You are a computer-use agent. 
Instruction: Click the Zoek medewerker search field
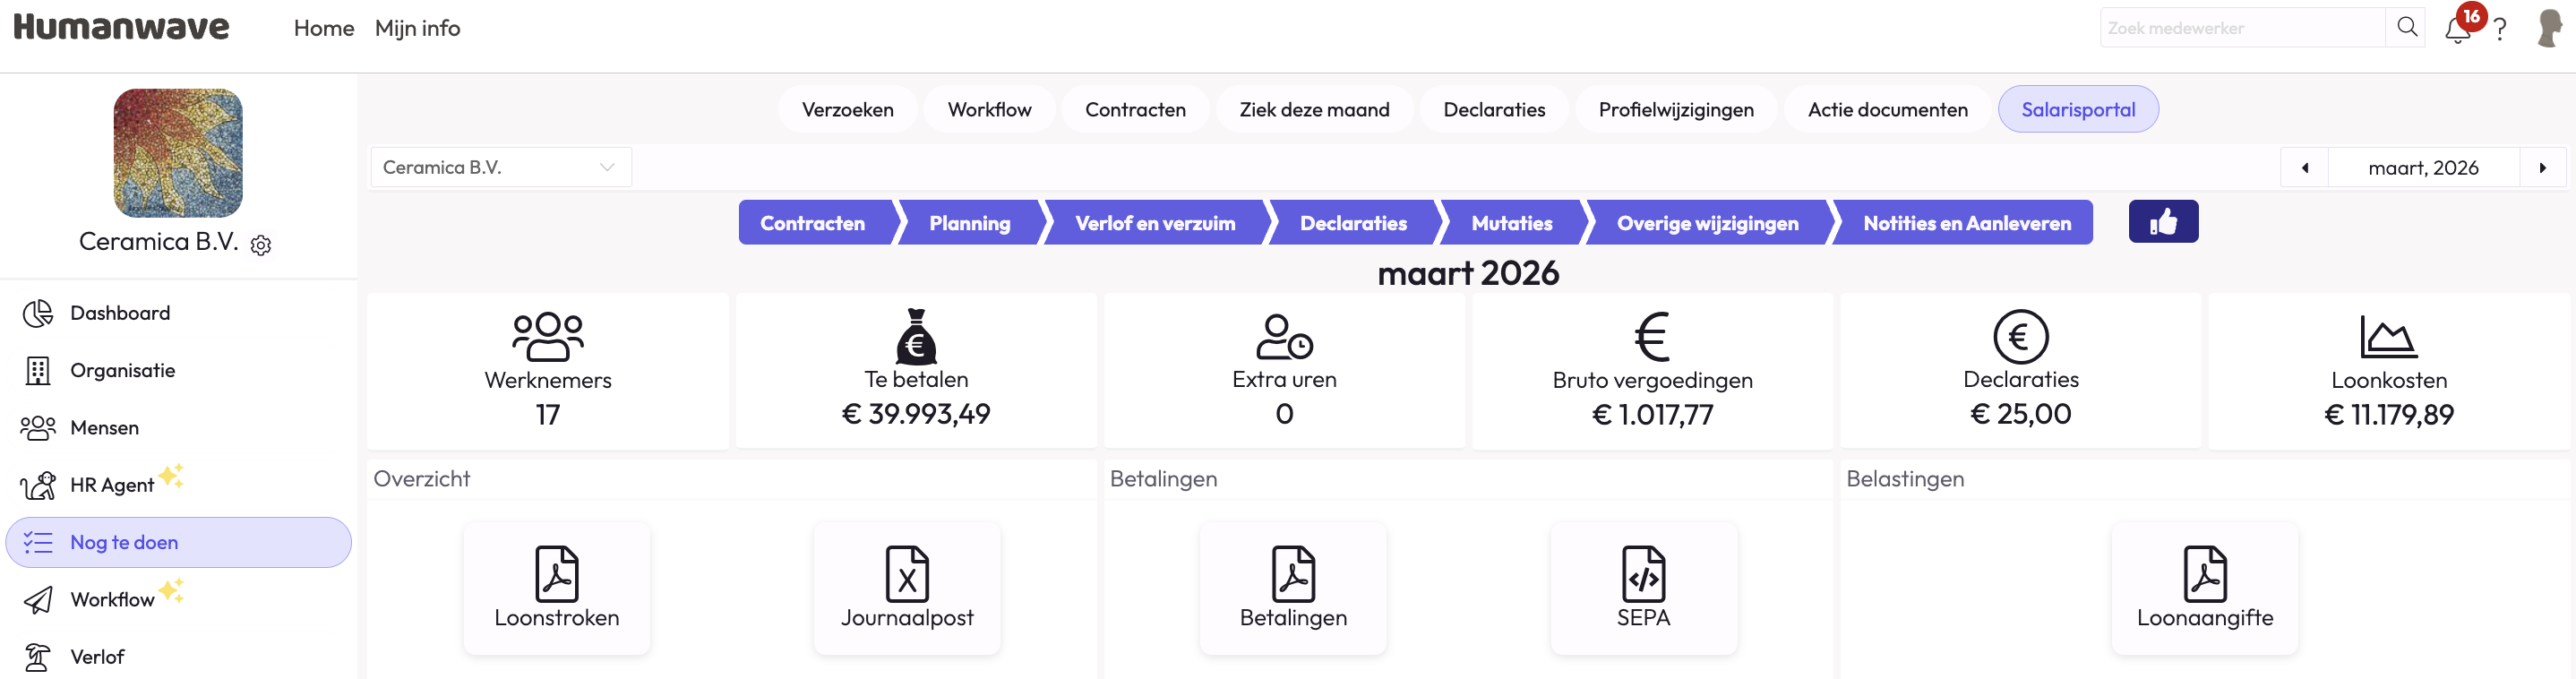point(2240,28)
